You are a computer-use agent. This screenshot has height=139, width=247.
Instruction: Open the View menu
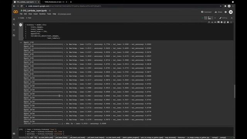30,14
